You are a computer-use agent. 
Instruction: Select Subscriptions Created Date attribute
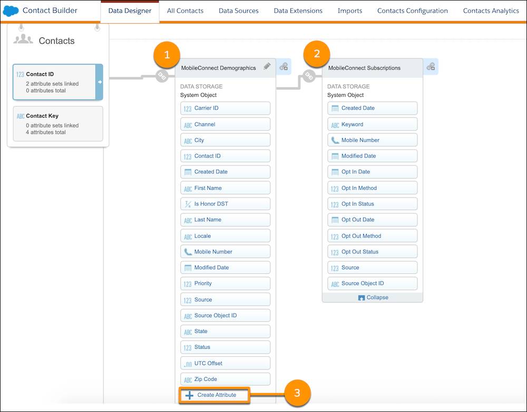point(373,108)
